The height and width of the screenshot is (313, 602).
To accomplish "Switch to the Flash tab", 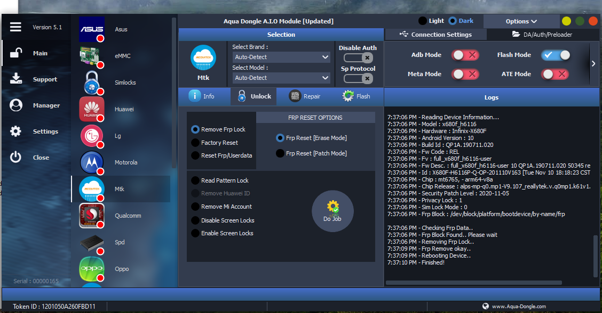I will pyautogui.click(x=356, y=96).
